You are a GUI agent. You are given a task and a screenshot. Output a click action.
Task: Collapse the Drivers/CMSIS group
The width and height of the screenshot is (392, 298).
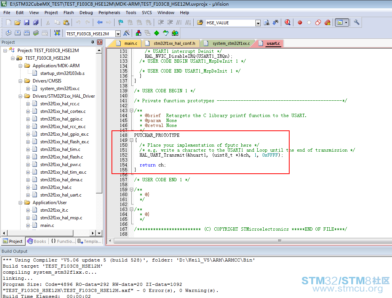(x=20, y=81)
